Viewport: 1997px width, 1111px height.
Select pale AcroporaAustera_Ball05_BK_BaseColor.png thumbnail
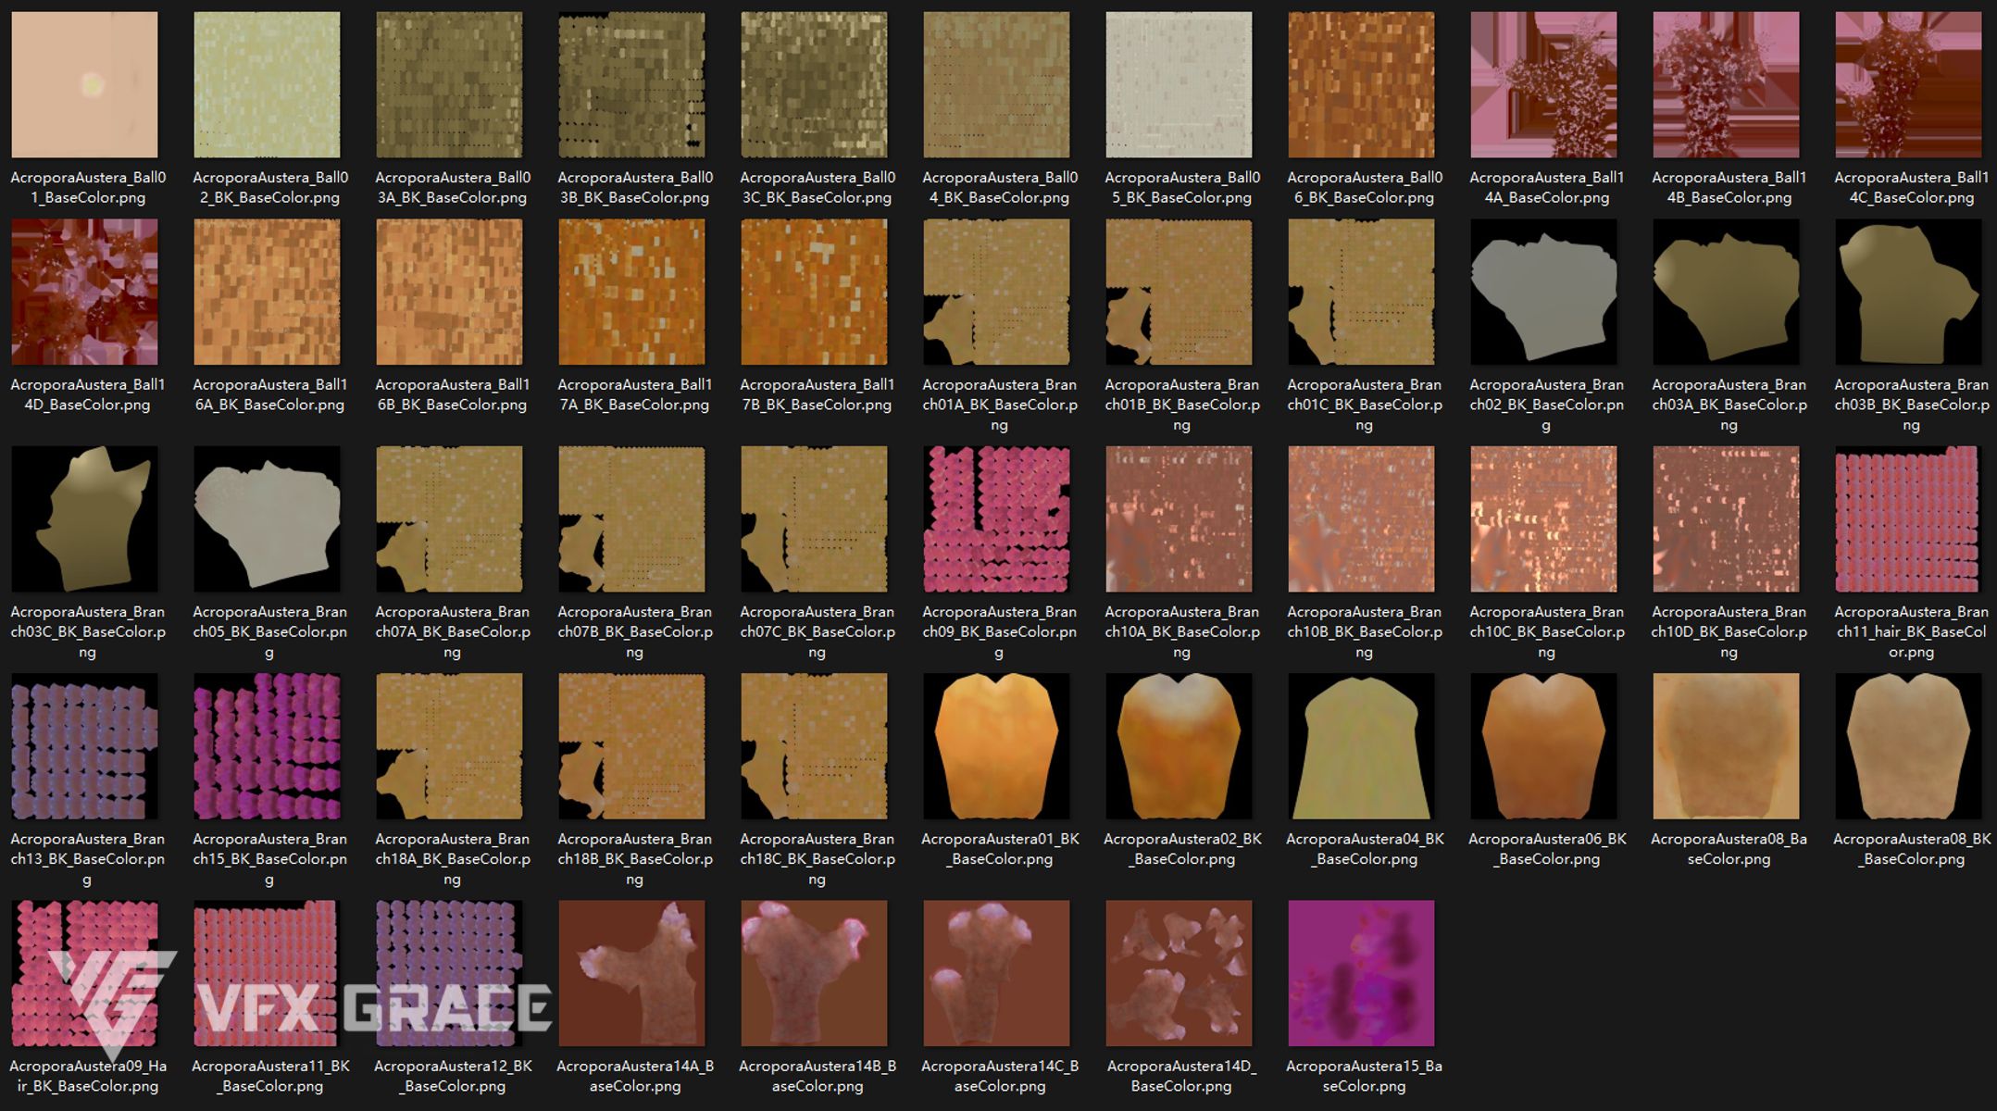pyautogui.click(x=1179, y=84)
